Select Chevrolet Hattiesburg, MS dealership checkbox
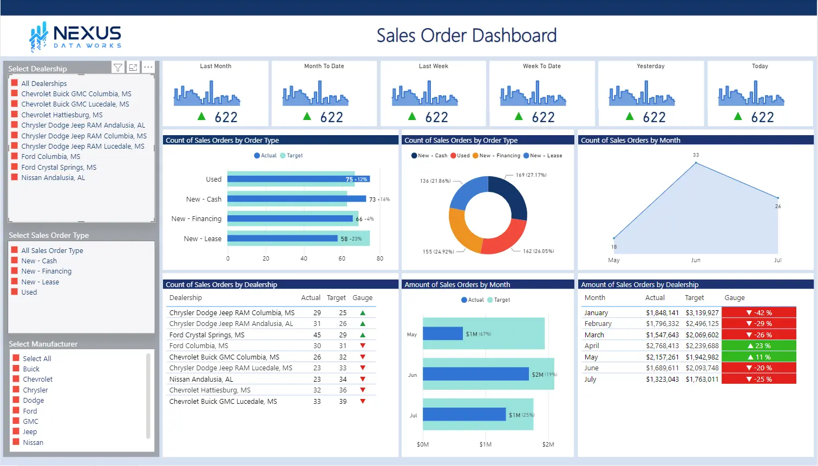The height and width of the screenshot is (466, 818). [x=15, y=114]
